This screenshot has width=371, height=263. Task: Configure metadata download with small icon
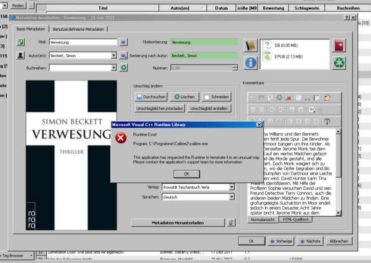click(x=231, y=223)
